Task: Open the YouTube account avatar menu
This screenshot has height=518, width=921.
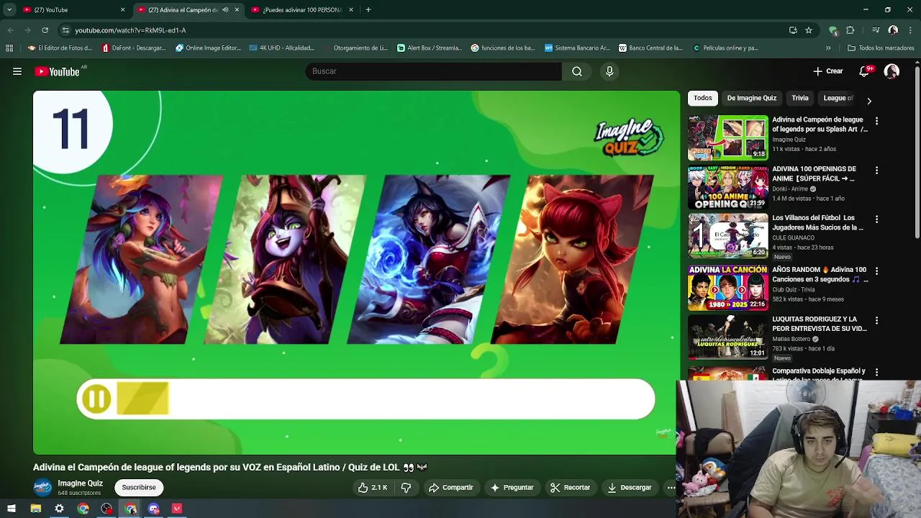Action: point(891,71)
